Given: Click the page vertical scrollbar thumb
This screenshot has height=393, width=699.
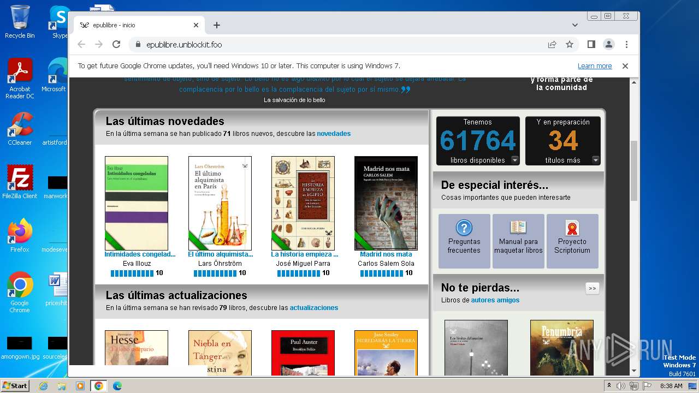Looking at the screenshot, I should click(x=634, y=171).
